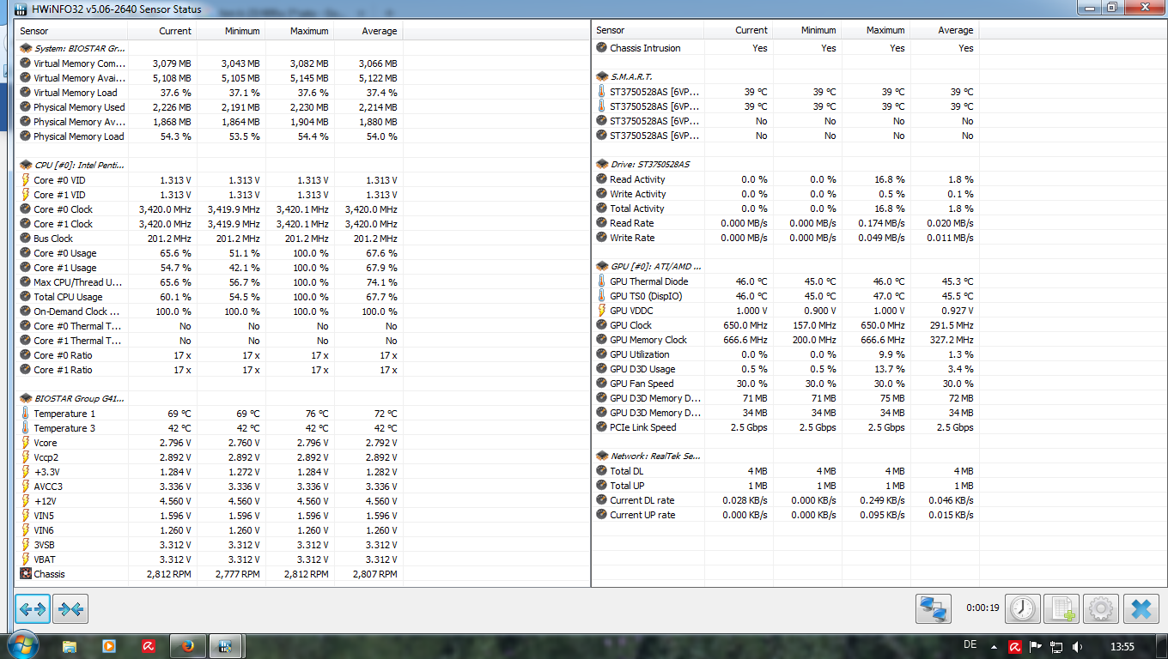1168x659 pixels.
Task: Select the AVCC3 voltage row
Action: [x=209, y=487]
